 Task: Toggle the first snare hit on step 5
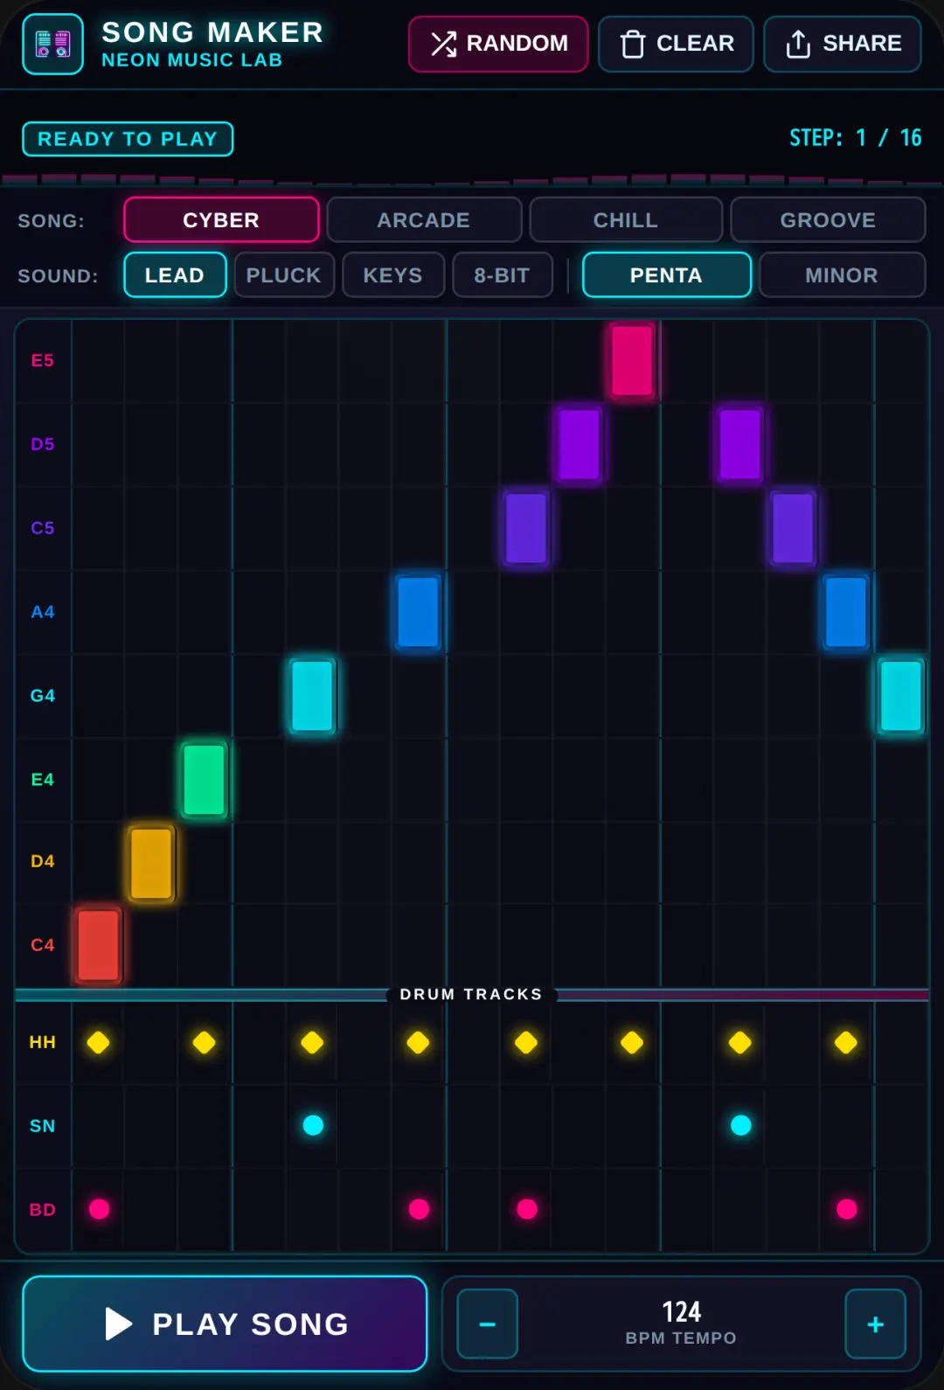coord(313,1125)
